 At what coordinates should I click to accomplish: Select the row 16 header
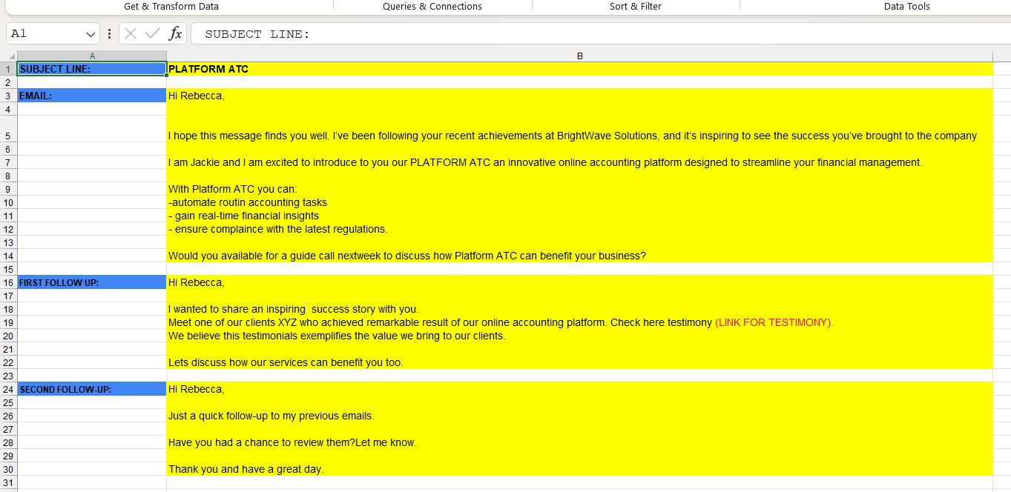8,282
